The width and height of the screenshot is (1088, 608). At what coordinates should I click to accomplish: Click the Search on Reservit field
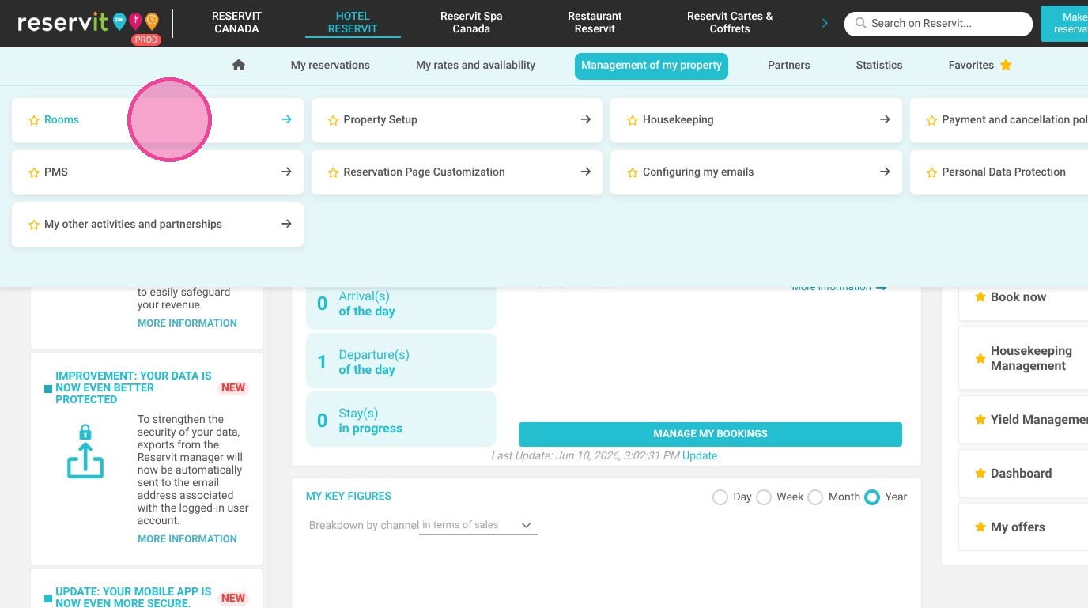pyautogui.click(x=939, y=24)
